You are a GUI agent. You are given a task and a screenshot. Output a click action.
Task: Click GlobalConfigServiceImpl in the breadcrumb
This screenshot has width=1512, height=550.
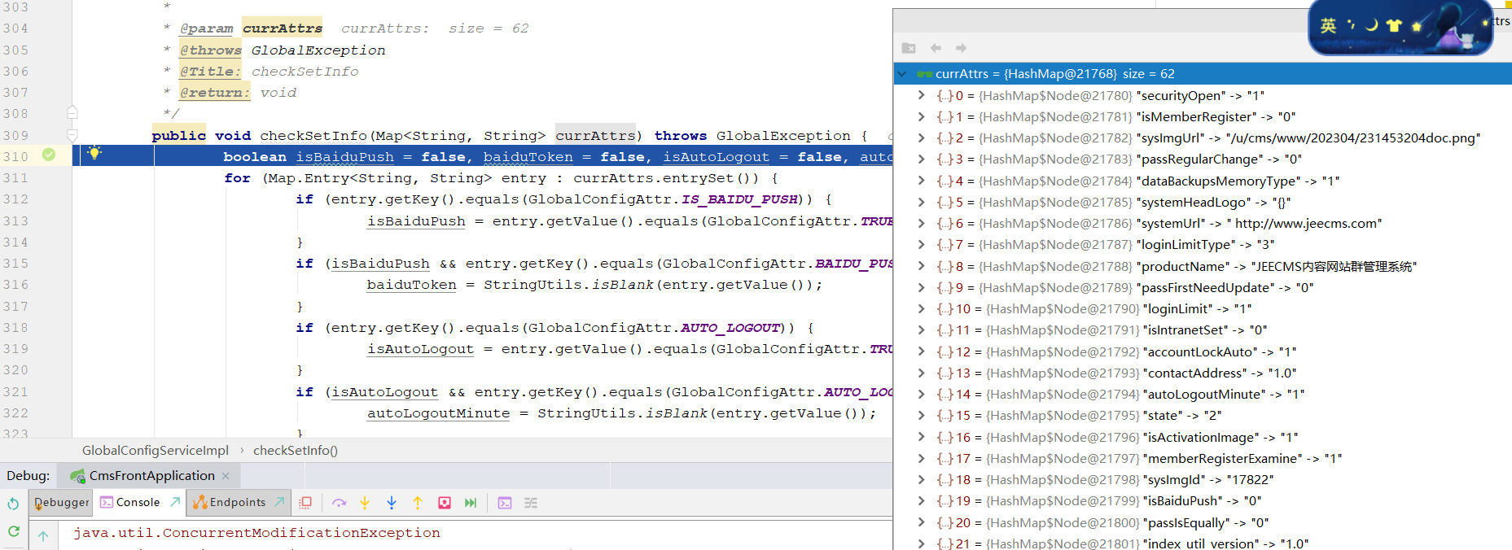tap(155, 451)
